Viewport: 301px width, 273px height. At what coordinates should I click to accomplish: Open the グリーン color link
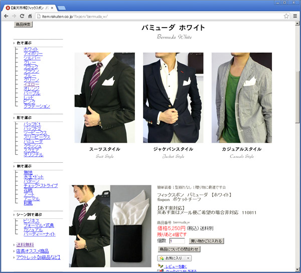(31, 80)
